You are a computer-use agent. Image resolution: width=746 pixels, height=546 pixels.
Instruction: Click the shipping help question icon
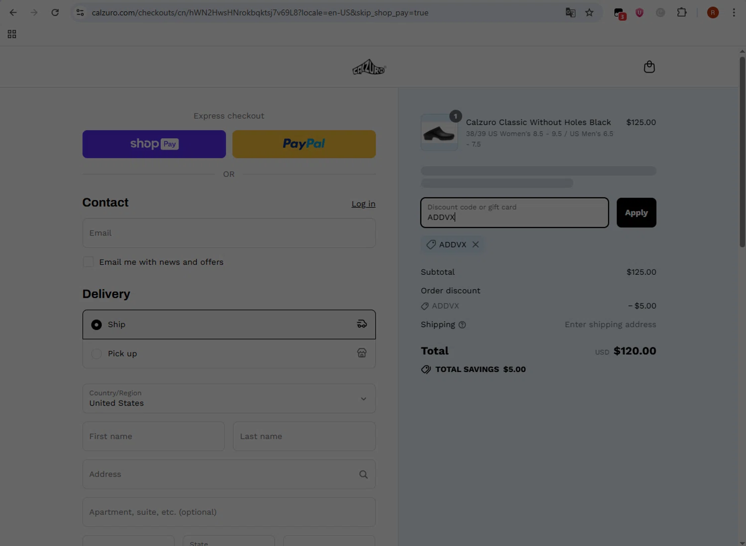[462, 325]
